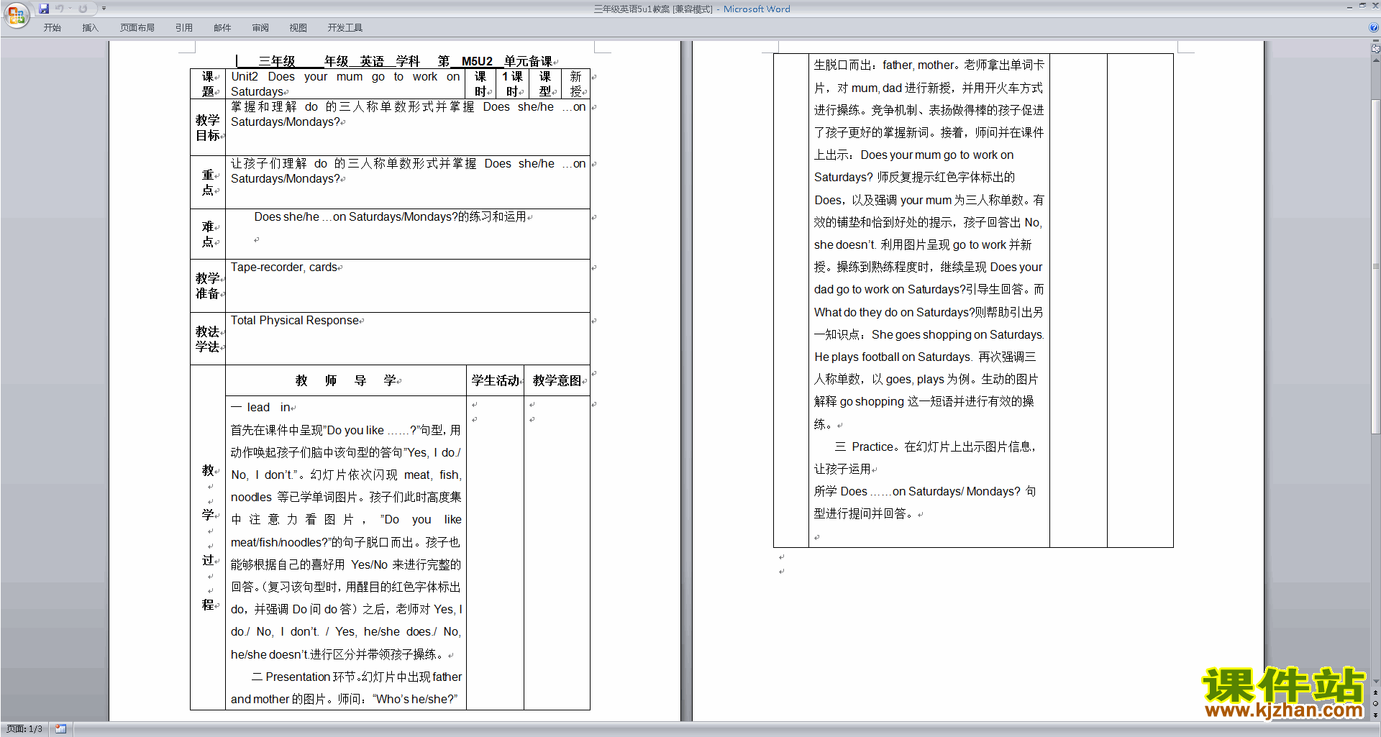Click the 教学准备 row label

pos(208,286)
